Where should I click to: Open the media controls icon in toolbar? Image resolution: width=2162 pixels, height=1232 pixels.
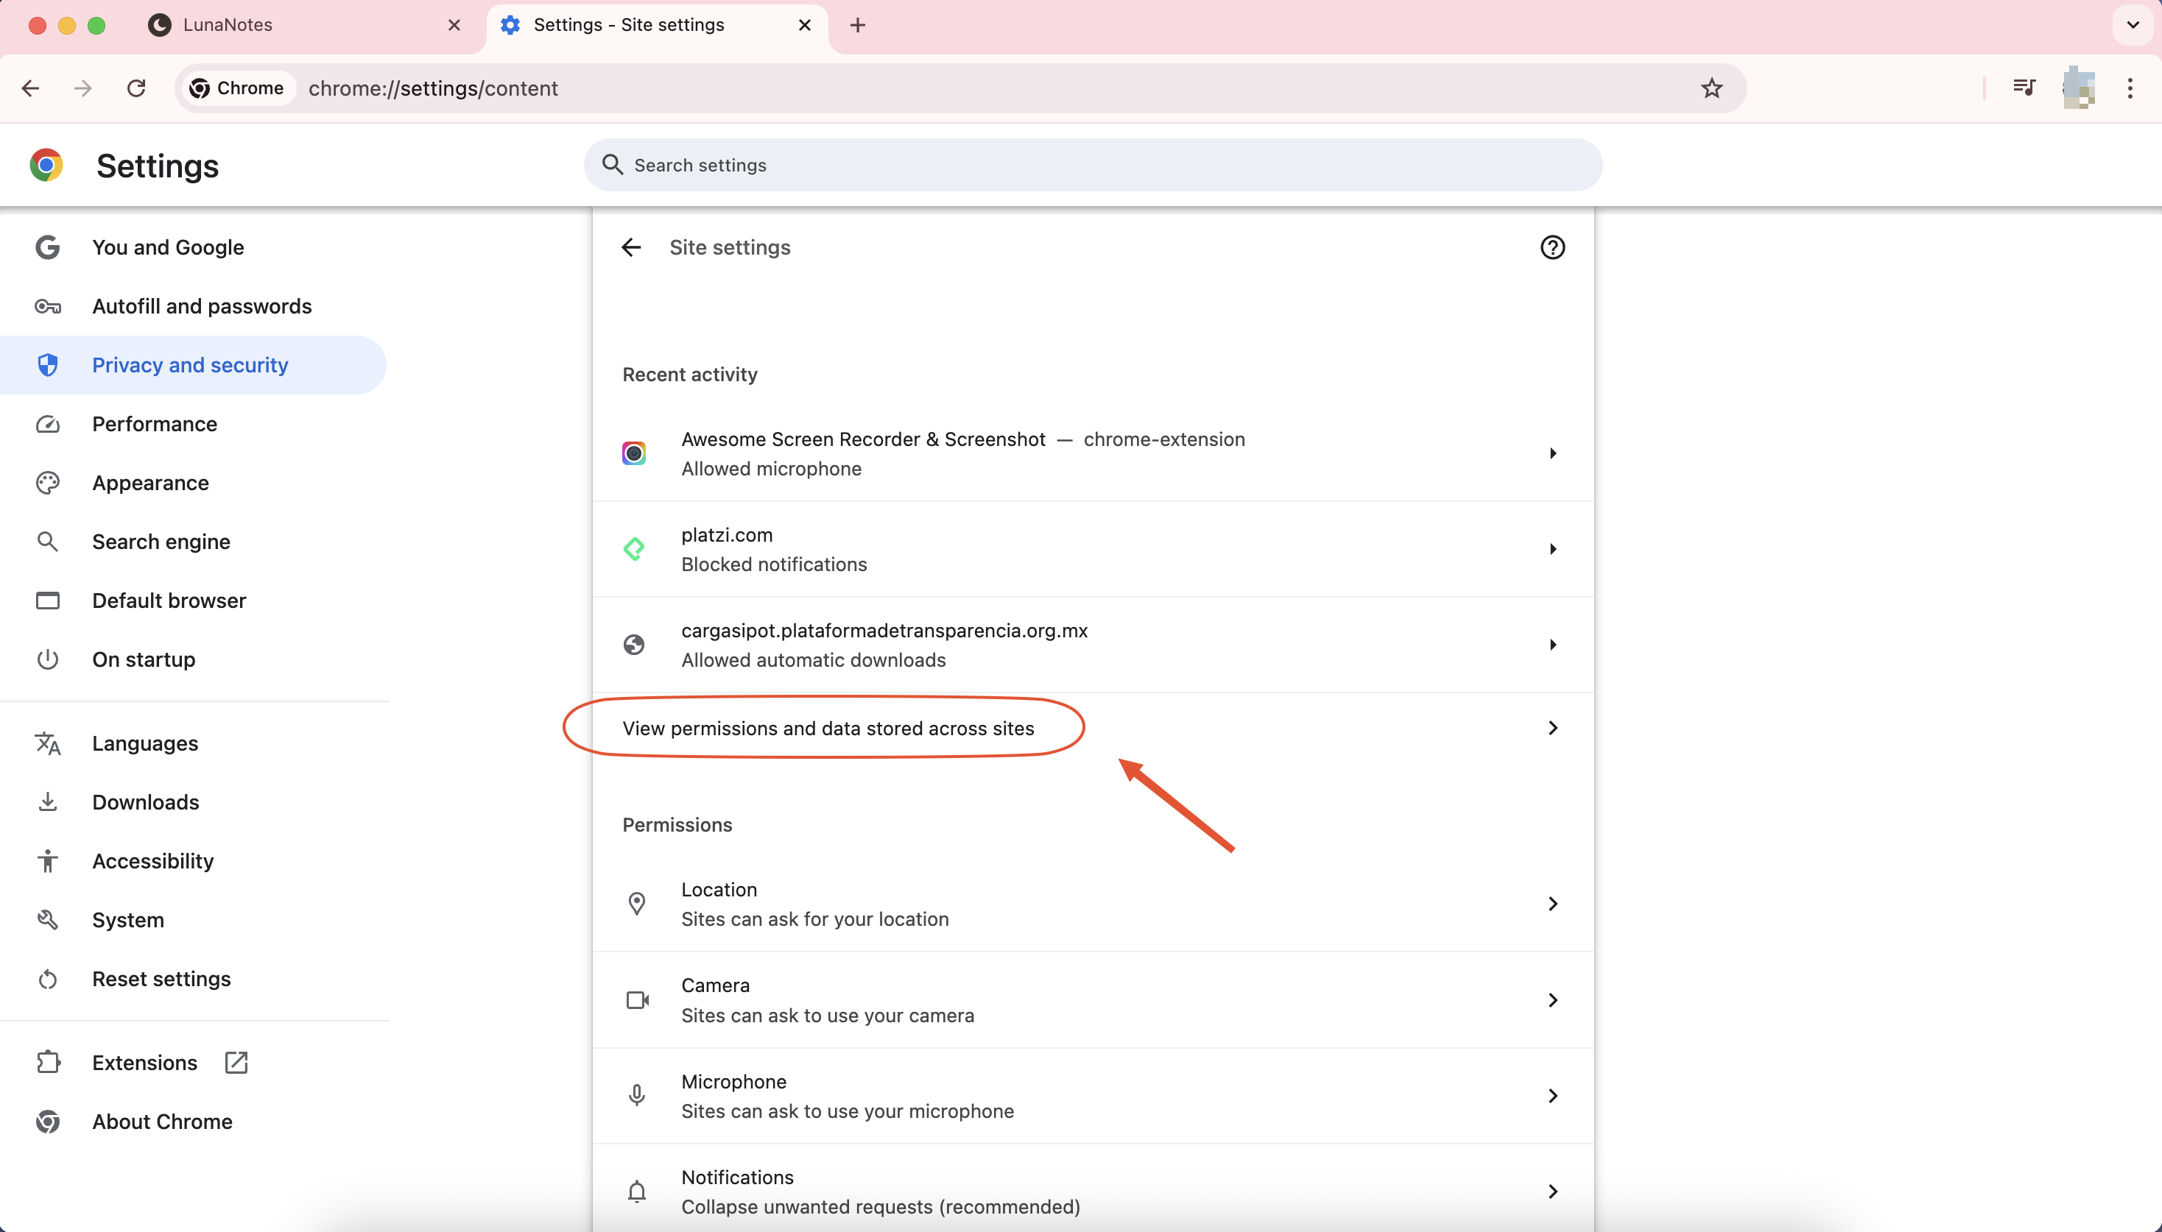[2024, 87]
